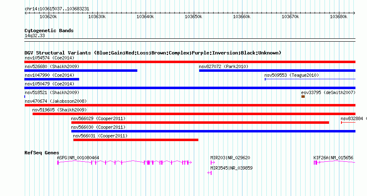Select nsv566031 (Cooper2011) label
Screen dimensions: 367x196
click(x=100, y=136)
